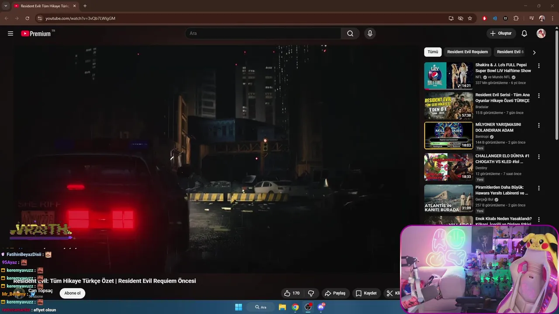Click Abone ol subscribe button
This screenshot has width=559, height=314.
[x=72, y=293]
